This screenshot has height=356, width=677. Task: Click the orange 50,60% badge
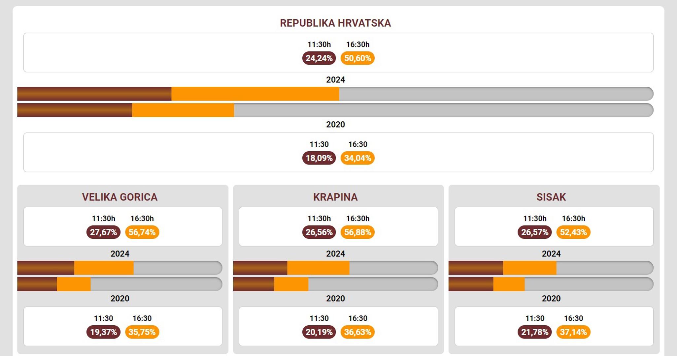click(x=357, y=58)
